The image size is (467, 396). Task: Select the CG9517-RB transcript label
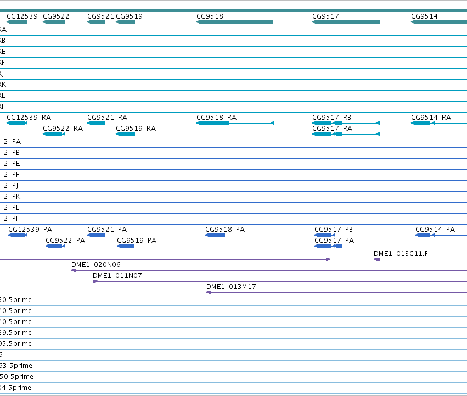coord(332,118)
